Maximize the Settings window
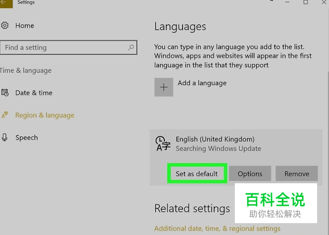This screenshot has height=235, width=329. click(x=306, y=2)
